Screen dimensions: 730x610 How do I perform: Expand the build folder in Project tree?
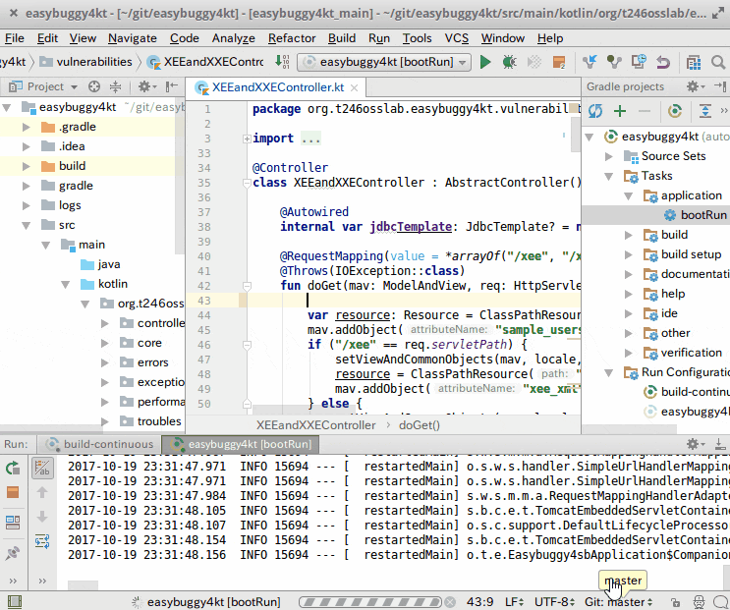27,166
